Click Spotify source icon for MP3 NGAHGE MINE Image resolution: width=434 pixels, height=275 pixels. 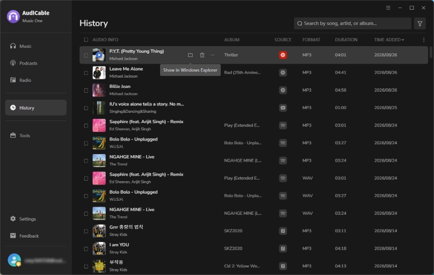(283, 161)
